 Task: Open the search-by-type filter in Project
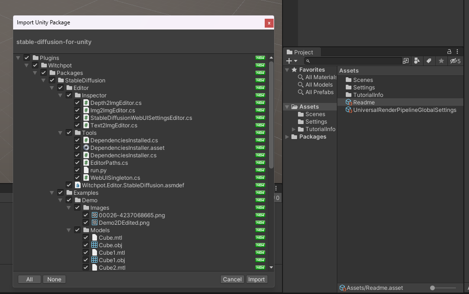tap(417, 61)
